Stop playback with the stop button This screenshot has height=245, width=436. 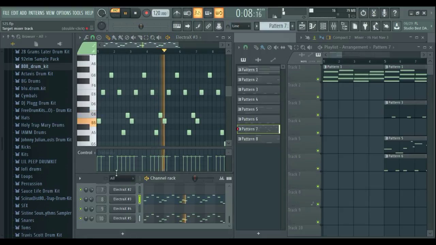135,13
